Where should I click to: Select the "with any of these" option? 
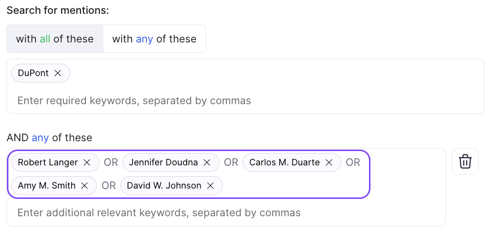click(154, 39)
